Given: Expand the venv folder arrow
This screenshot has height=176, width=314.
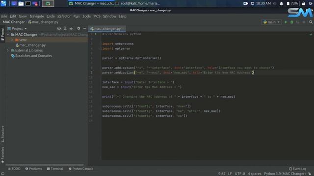Looking at the screenshot, I should [12, 40].
